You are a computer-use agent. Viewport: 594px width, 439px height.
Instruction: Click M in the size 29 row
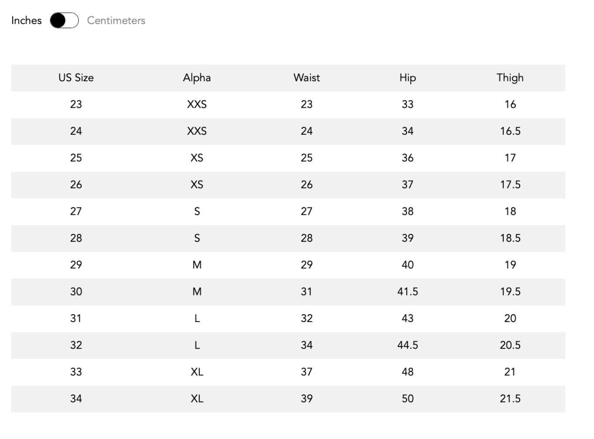[x=197, y=265]
